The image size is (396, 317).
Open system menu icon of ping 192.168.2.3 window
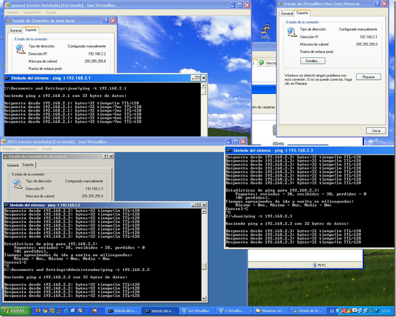point(229,150)
